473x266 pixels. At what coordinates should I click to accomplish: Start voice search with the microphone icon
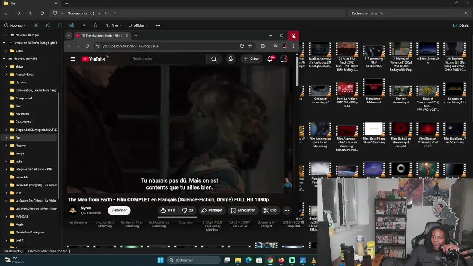[x=231, y=59]
